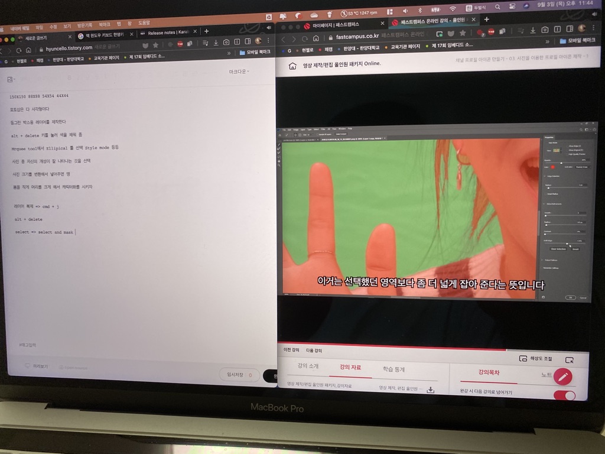Open the 교육기관 페이지 bookmark in the fastcampus window
The width and height of the screenshot is (605, 454).
coord(403,46)
